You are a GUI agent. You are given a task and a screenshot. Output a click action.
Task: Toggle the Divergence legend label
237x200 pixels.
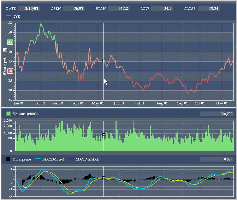[22, 159]
